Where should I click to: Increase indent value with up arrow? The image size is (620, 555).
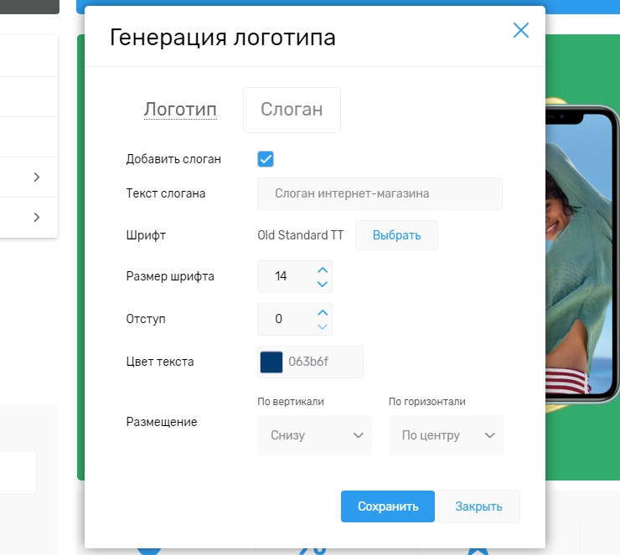coord(323,312)
